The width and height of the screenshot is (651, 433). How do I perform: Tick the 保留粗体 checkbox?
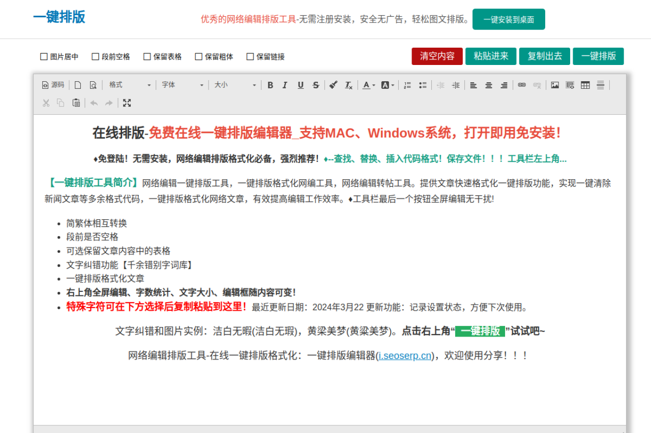click(x=199, y=56)
